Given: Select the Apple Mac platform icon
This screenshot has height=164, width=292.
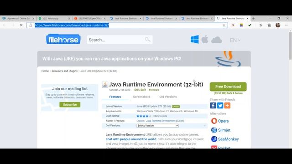Looking at the screenshot, I should pyautogui.click(x=205, y=40).
